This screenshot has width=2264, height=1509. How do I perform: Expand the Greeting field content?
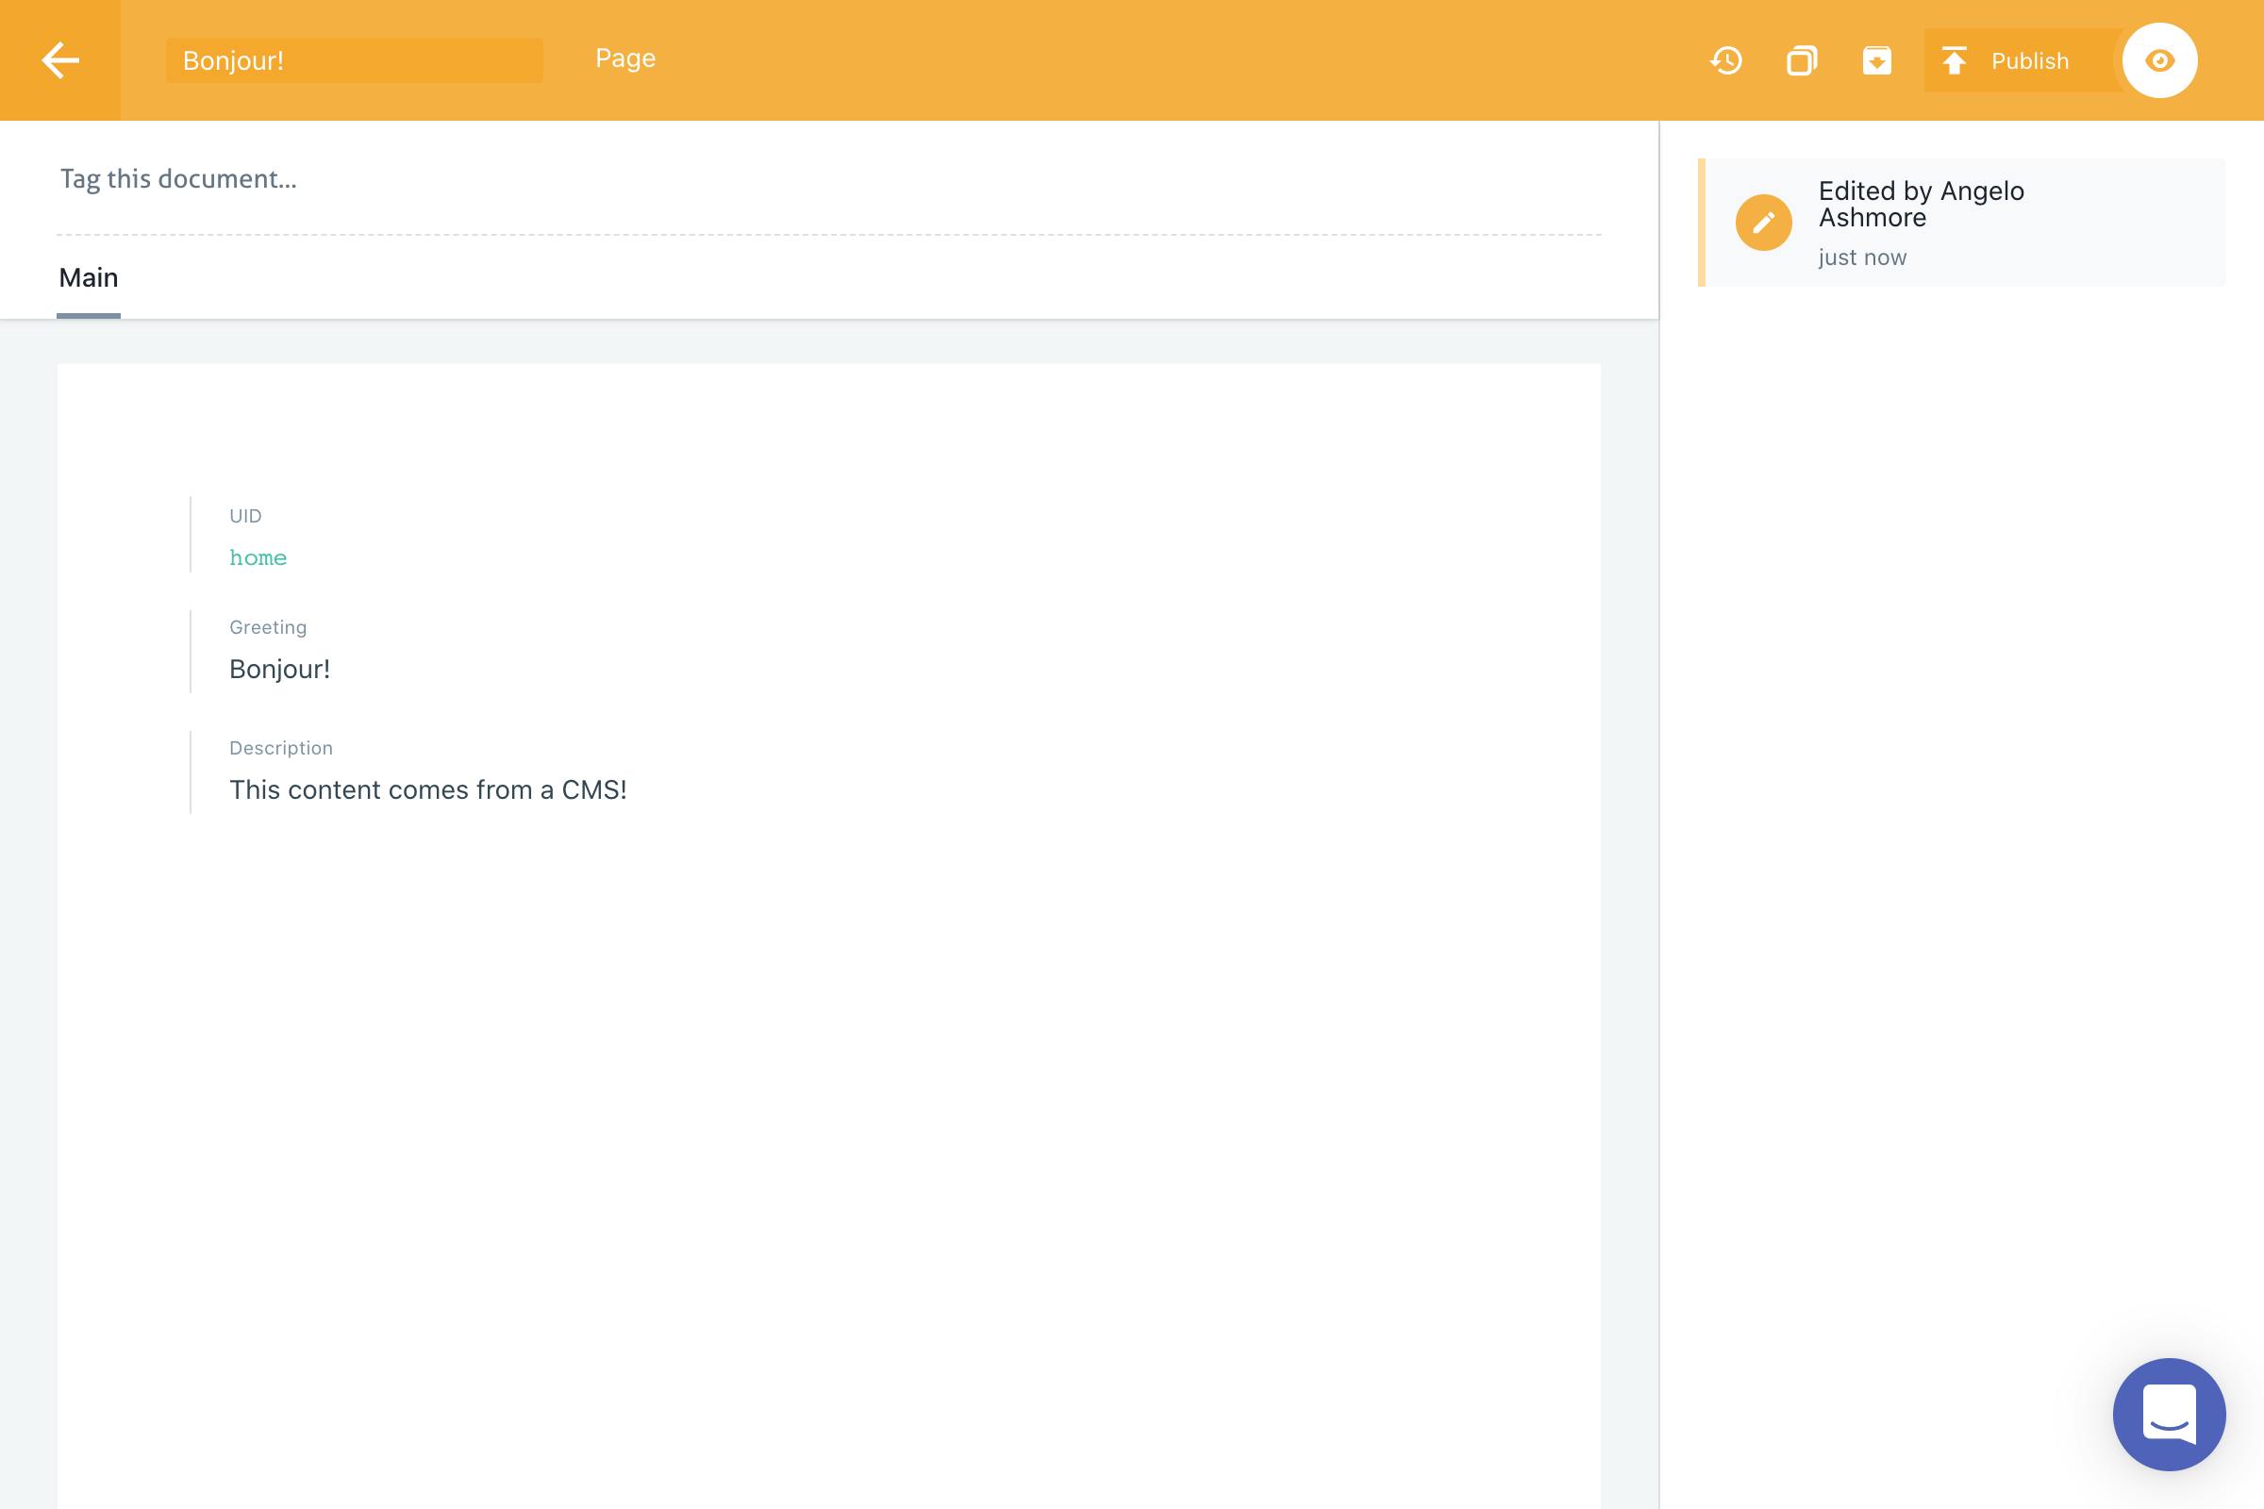coord(279,667)
